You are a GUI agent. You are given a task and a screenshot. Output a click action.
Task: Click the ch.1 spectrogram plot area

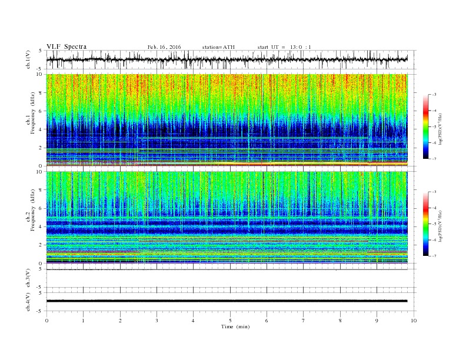[227, 120]
